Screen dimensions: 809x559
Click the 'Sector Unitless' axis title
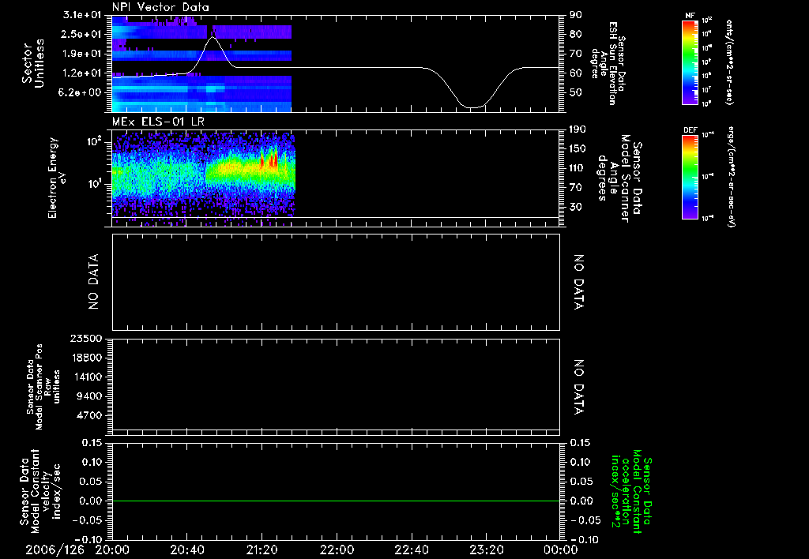(33, 63)
